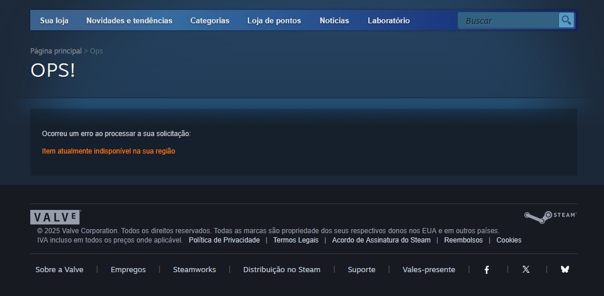
Task: Click the Ops breadcrumb text
Action: click(96, 51)
